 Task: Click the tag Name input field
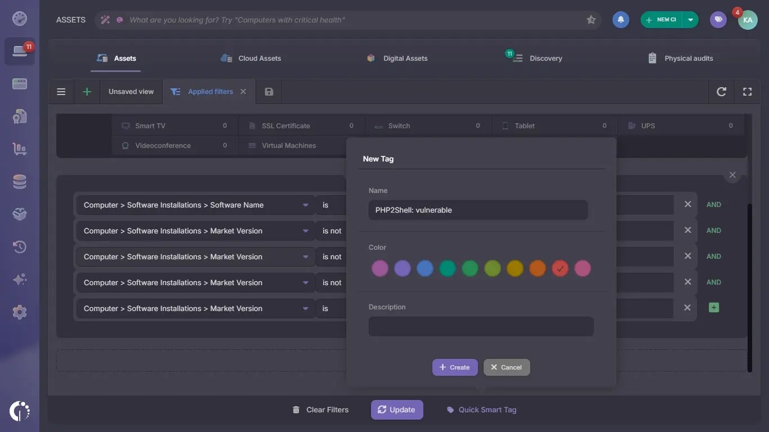tap(479, 210)
